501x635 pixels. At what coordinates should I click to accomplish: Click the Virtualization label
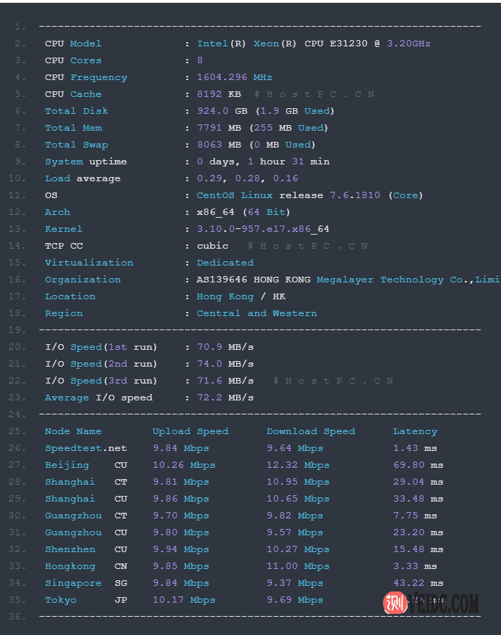tap(89, 263)
